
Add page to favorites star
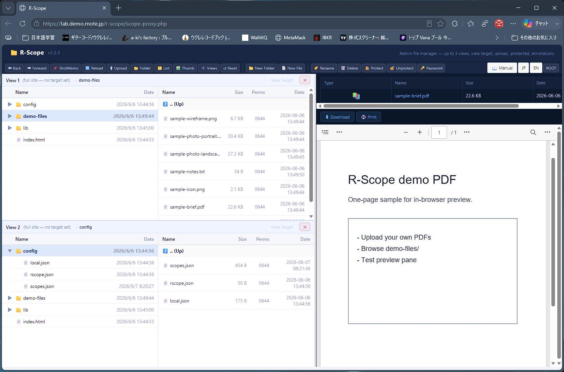440,24
